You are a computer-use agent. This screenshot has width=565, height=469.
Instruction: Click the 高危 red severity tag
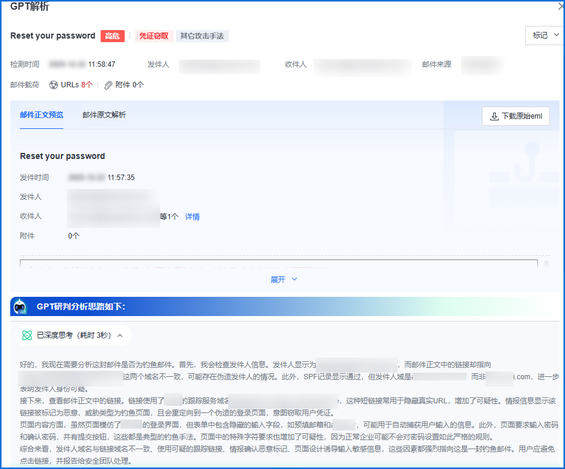point(113,36)
